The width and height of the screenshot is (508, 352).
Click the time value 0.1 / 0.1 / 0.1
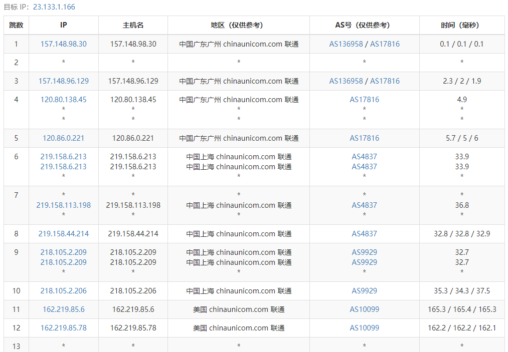coord(462,44)
